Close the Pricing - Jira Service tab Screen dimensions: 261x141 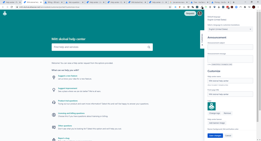point(229,2)
